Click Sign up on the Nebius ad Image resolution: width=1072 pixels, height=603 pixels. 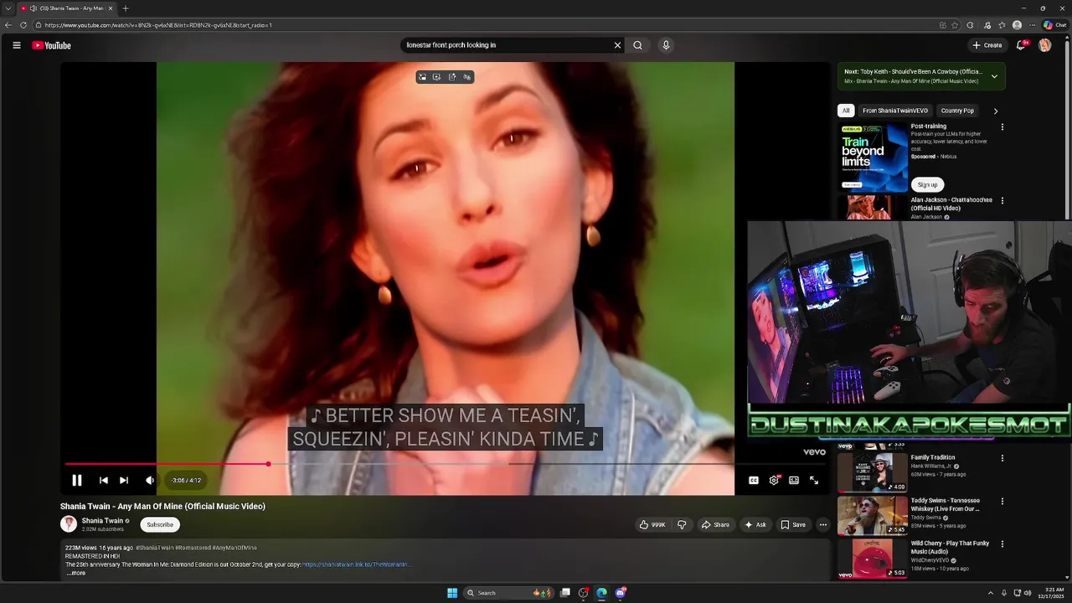pos(927,184)
